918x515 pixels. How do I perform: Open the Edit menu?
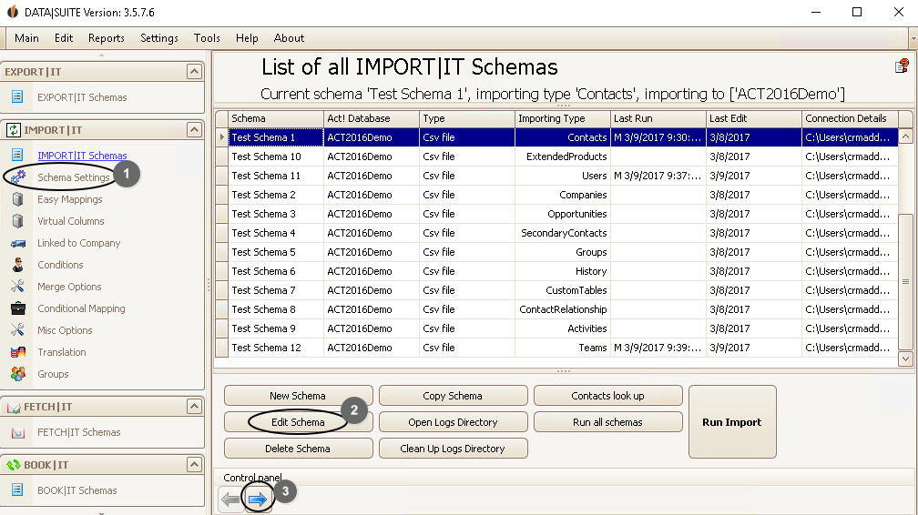tap(64, 38)
